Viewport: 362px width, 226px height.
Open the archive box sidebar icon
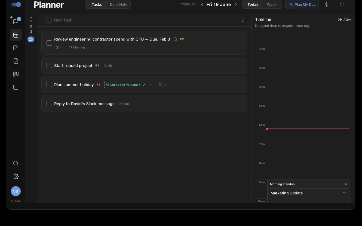click(16, 87)
